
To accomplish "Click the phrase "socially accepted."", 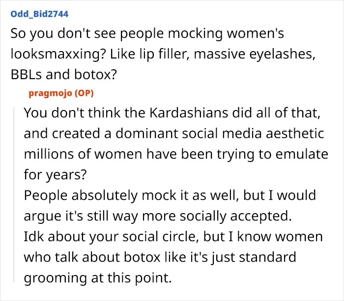I will click(236, 216).
